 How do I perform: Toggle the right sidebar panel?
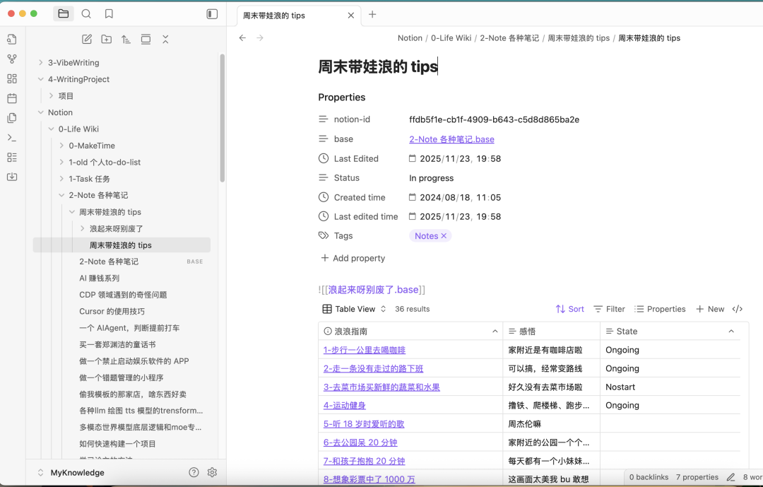[x=212, y=14]
